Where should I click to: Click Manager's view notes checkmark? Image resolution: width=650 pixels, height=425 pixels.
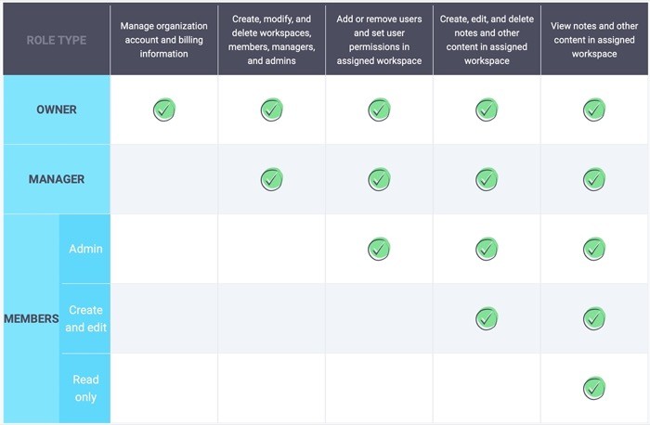(594, 178)
